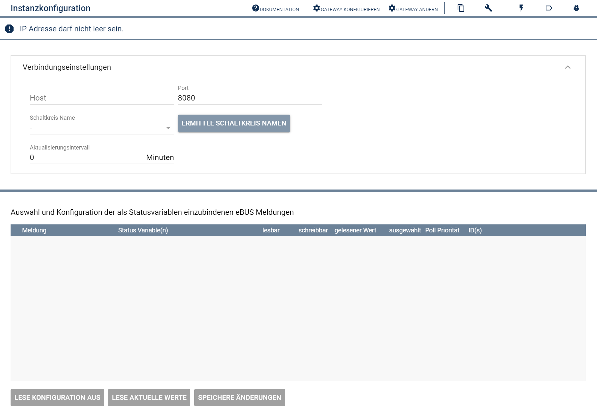
Task: Click the lightning bolt events icon
Action: click(x=521, y=8)
